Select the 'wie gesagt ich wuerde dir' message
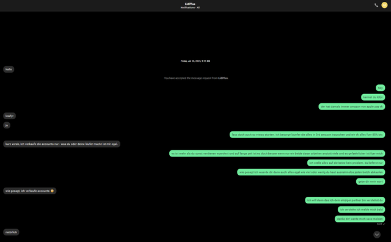 click(311, 172)
